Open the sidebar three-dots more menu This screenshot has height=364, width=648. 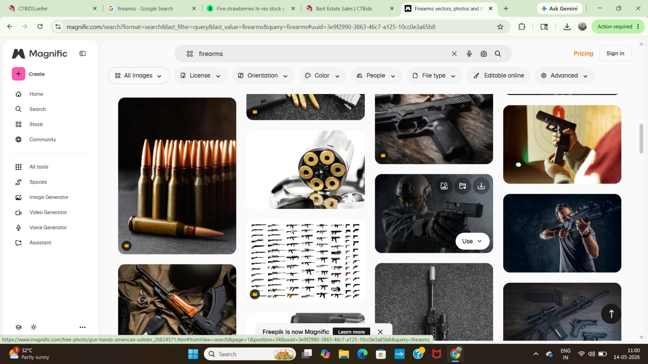click(x=82, y=327)
